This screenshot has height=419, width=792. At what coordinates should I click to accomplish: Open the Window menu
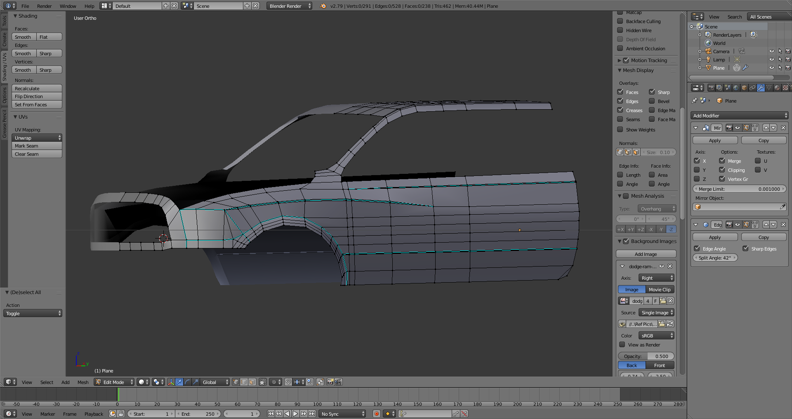click(68, 6)
